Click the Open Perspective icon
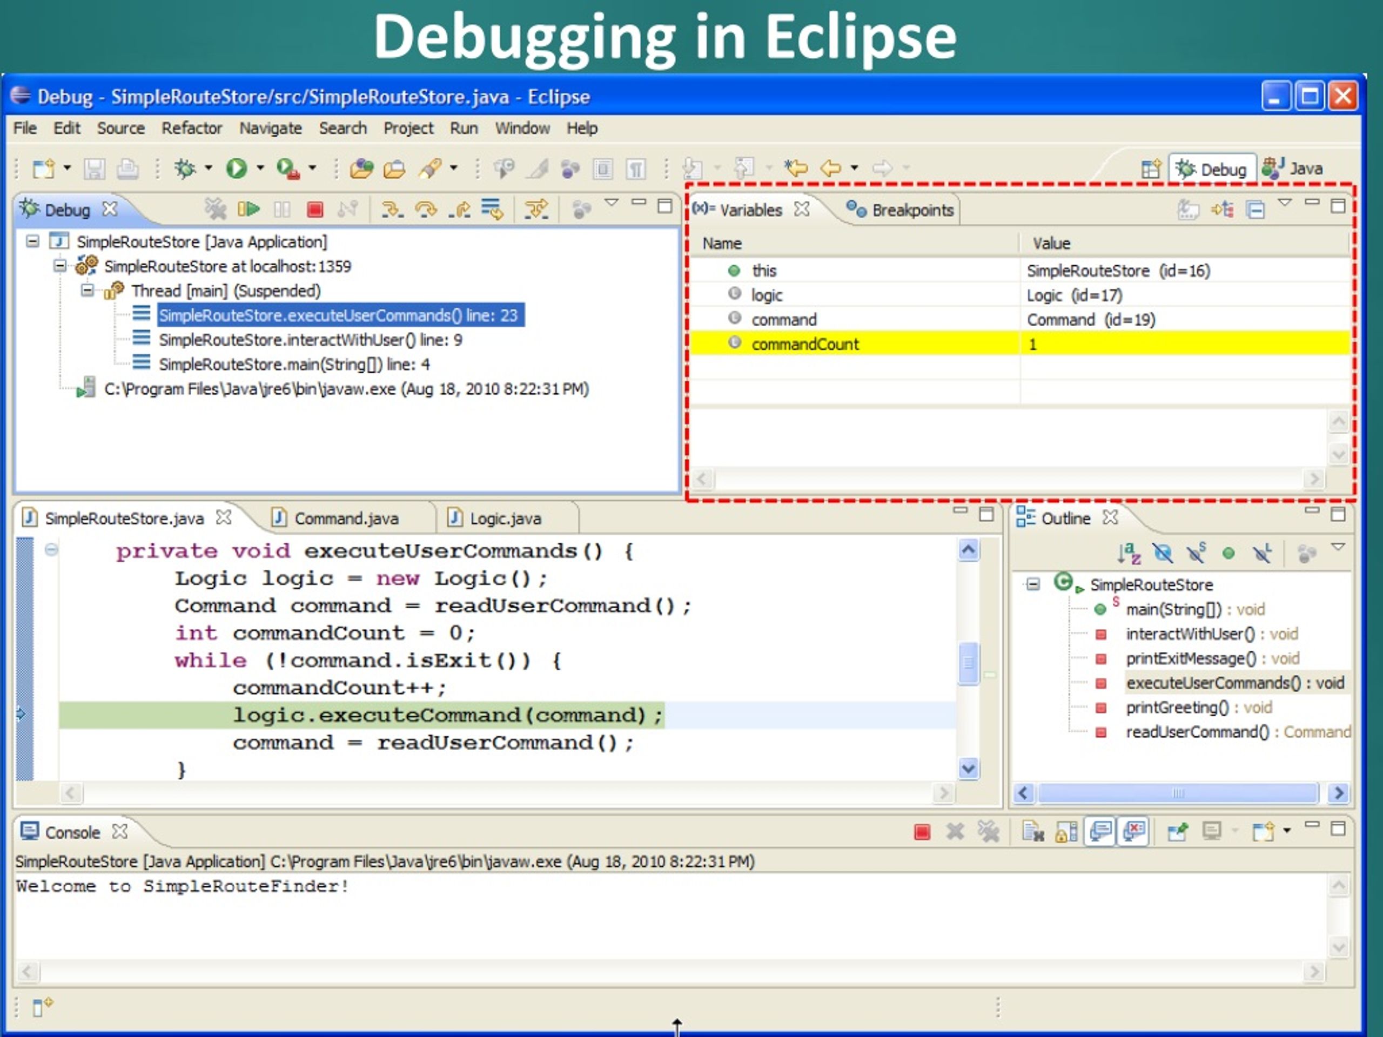The width and height of the screenshot is (1383, 1037). [x=1150, y=169]
